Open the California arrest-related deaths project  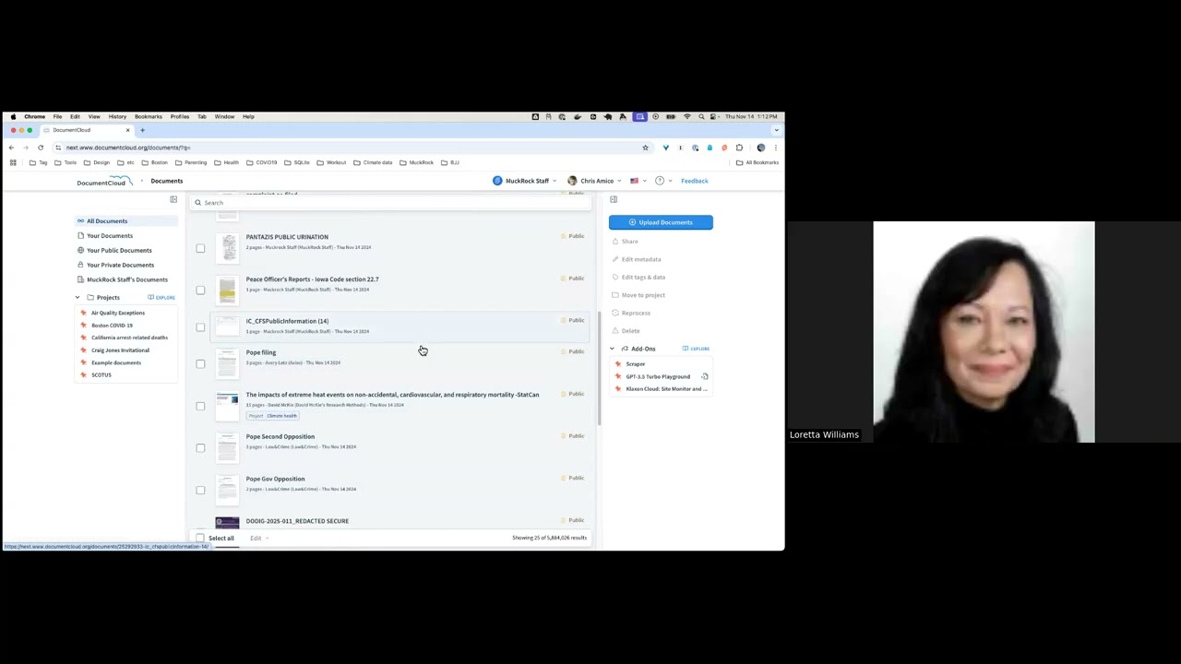[129, 338]
